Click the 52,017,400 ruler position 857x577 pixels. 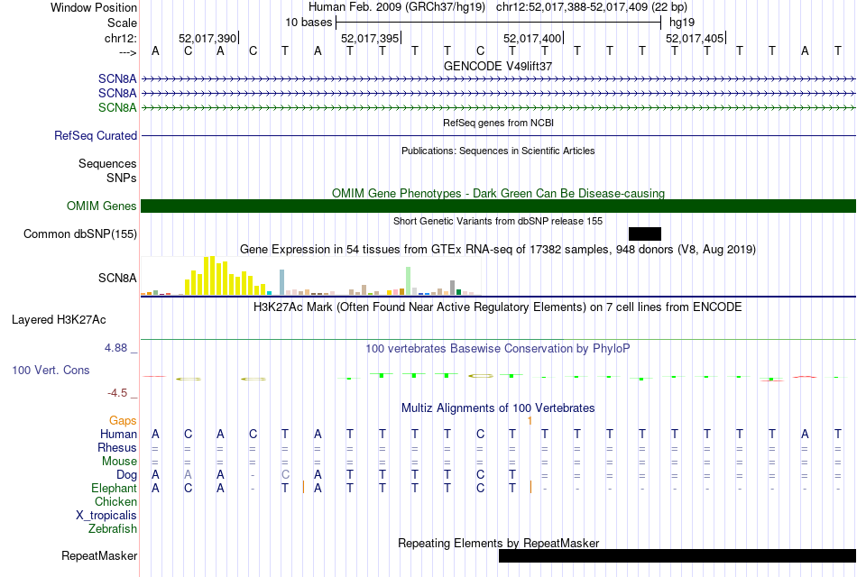click(x=532, y=38)
